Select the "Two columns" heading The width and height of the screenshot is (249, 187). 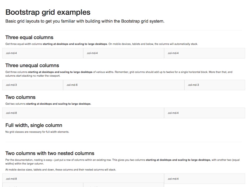[x=21, y=97]
